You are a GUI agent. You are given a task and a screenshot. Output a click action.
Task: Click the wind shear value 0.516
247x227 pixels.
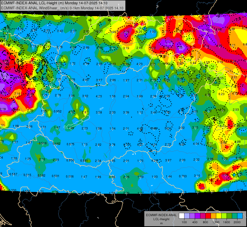tap(43, 143)
